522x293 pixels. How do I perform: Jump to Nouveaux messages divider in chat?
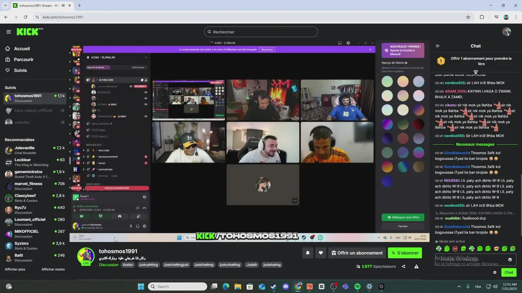(x=475, y=144)
